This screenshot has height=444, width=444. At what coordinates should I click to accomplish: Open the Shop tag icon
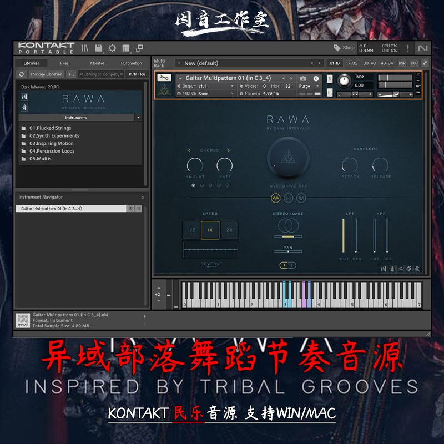337,48
